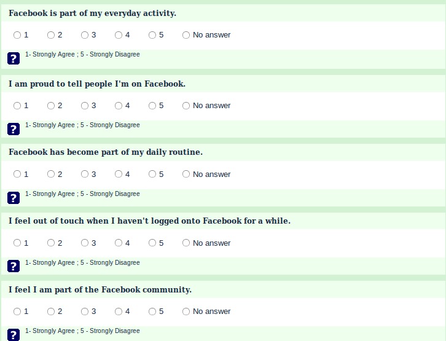The height and width of the screenshot is (341, 446).
Task: Select 2 for 'proud to tell people' question
Action: (x=51, y=106)
